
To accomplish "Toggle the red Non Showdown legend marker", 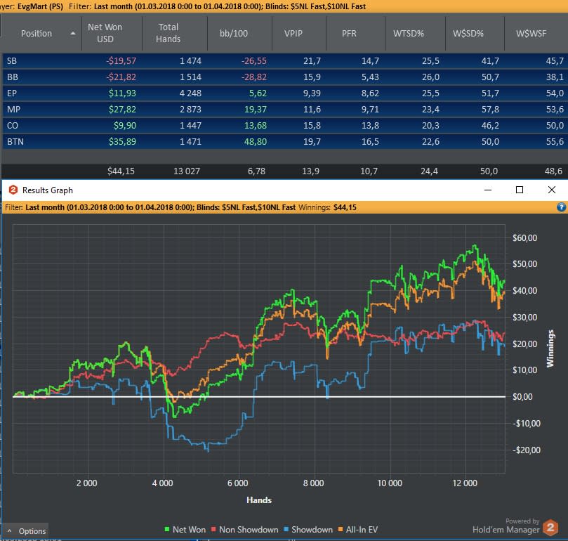I will pyautogui.click(x=213, y=529).
